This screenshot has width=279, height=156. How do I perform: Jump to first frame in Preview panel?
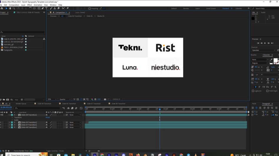coord(258,43)
